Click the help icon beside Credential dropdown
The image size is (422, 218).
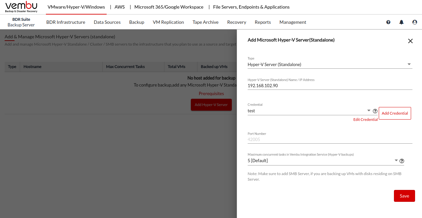click(x=375, y=111)
